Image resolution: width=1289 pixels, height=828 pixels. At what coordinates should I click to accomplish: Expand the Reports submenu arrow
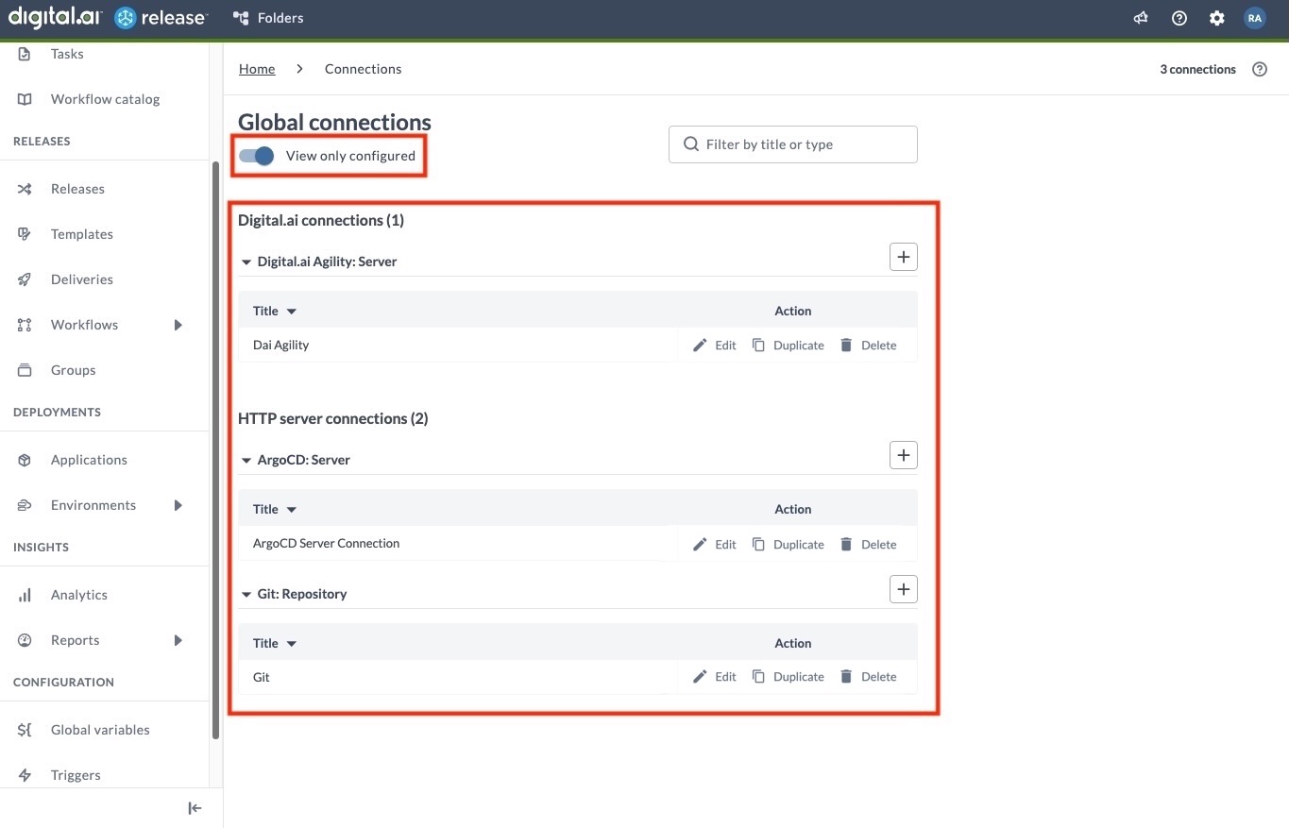(x=178, y=640)
